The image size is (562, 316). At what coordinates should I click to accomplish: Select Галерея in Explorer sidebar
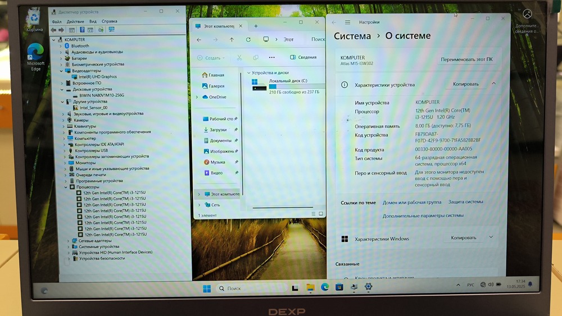coord(213,86)
